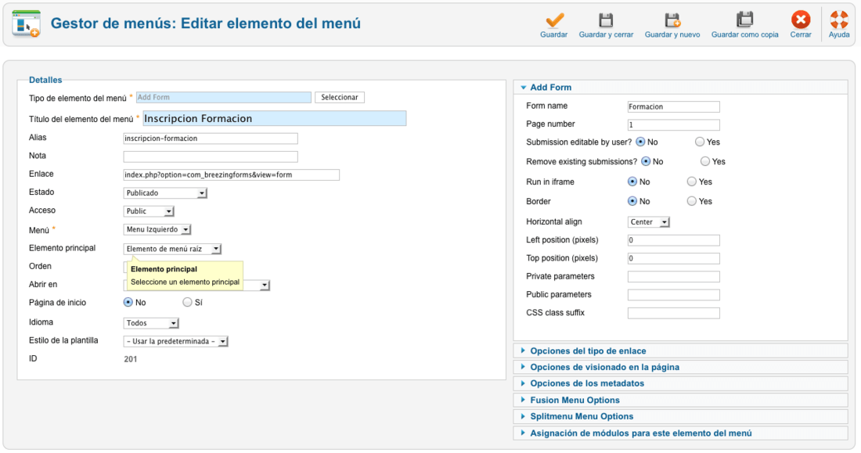
Task: Select Sí for Página de inicio
Action: coord(187,303)
